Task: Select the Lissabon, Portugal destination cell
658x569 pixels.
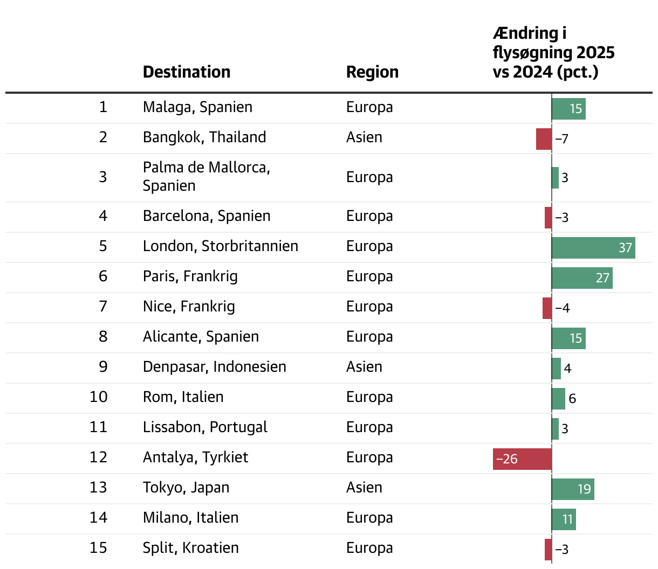Action: point(205,427)
